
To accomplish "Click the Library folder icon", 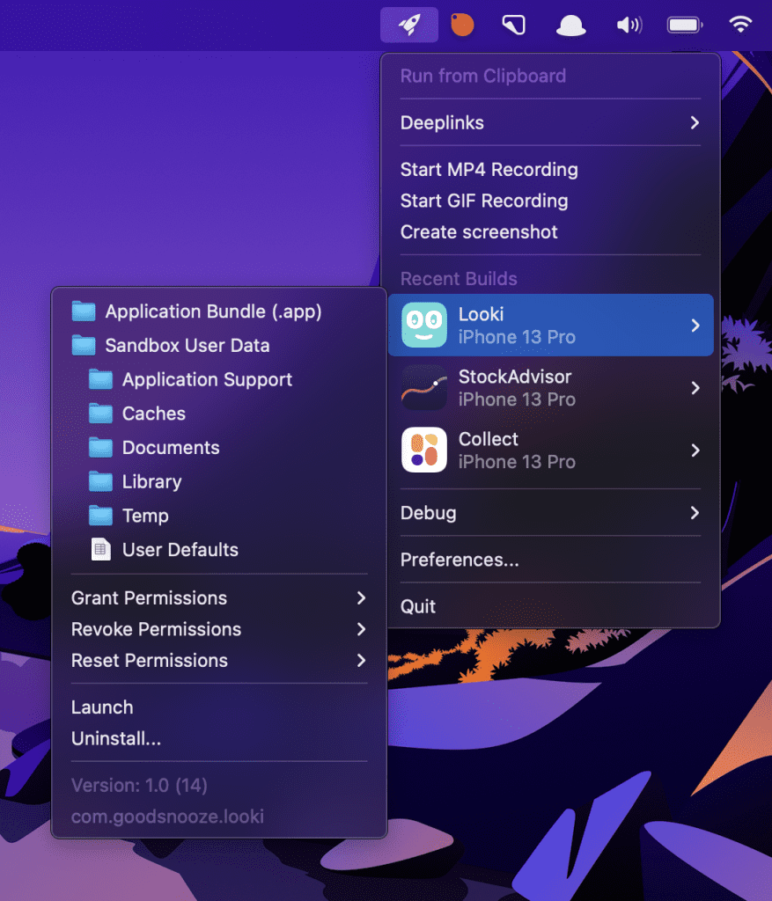I will (x=100, y=481).
